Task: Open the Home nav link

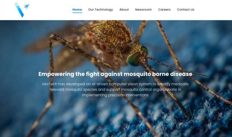Action: [x=77, y=10]
